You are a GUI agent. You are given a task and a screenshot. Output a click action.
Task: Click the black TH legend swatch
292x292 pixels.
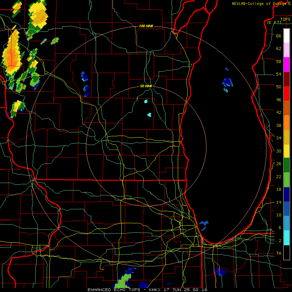(x=286, y=252)
